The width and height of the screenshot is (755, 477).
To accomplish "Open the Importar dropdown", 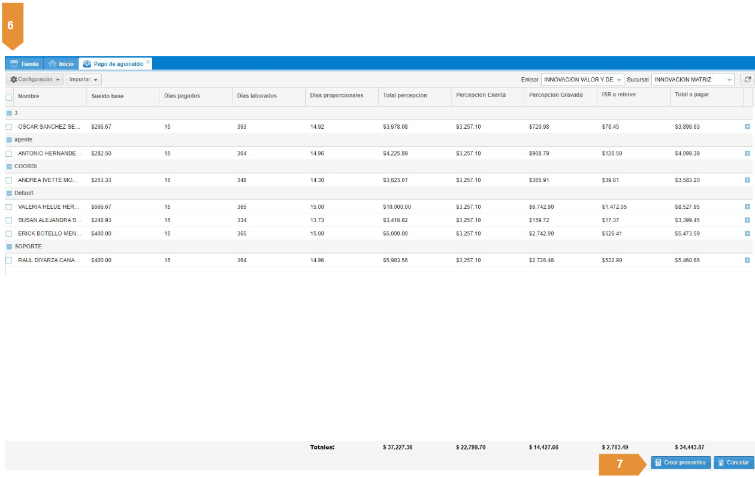I will tap(83, 80).
